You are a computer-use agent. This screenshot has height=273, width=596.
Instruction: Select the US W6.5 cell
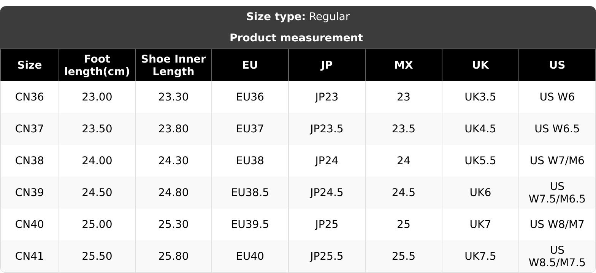[x=557, y=129]
